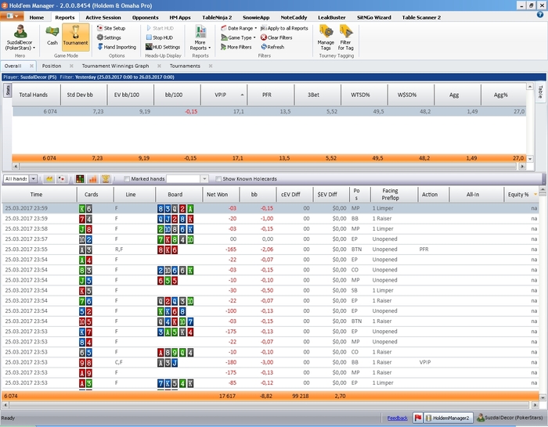Screen dimensions: 548x427
Task: Close the Tournament Winnings Graph tab
Action: coord(159,66)
